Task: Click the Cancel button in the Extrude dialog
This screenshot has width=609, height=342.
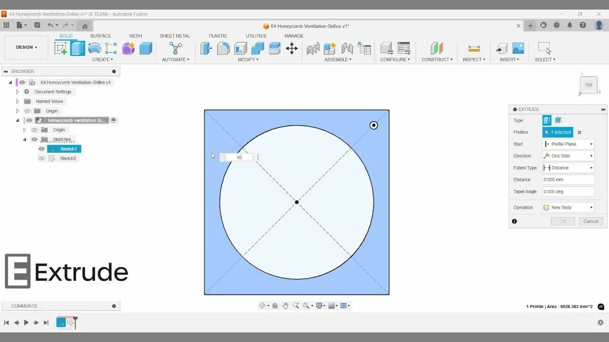Action: tap(590, 221)
